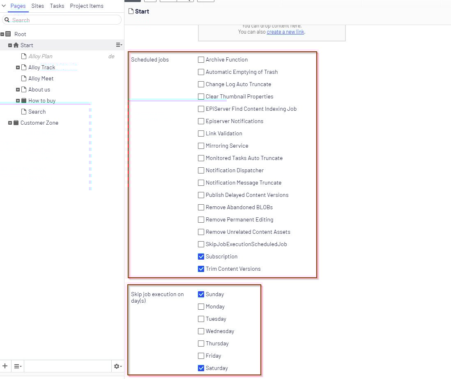Select the About us page in tree

click(39, 89)
